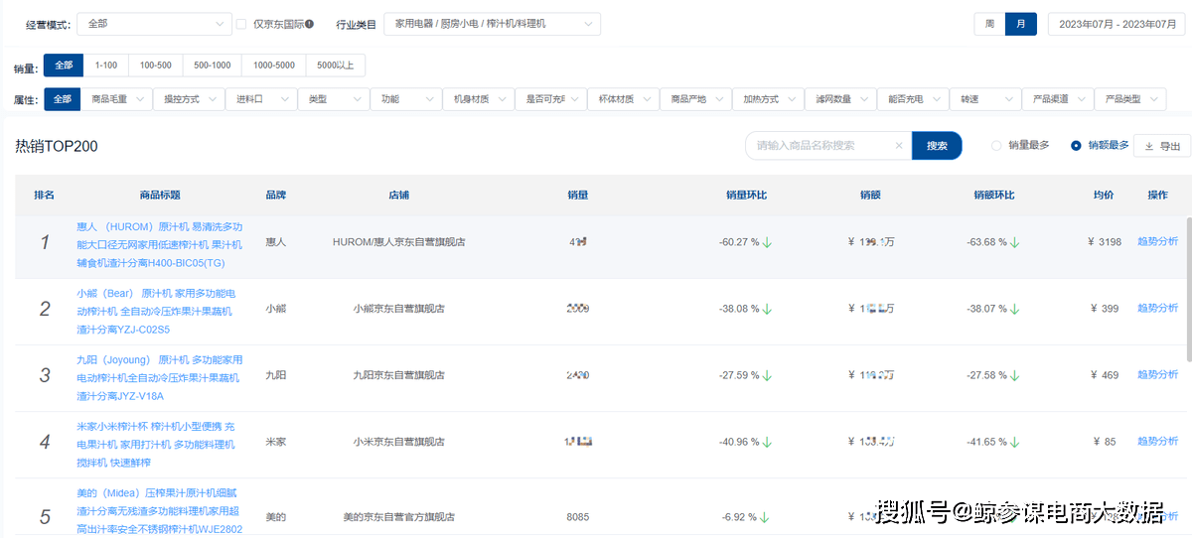
Task: Open the date range picker 2023年07月
Action: coord(1117,23)
